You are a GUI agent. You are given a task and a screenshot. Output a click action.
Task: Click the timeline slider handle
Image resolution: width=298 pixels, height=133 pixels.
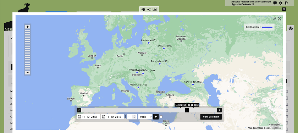pos(187,110)
